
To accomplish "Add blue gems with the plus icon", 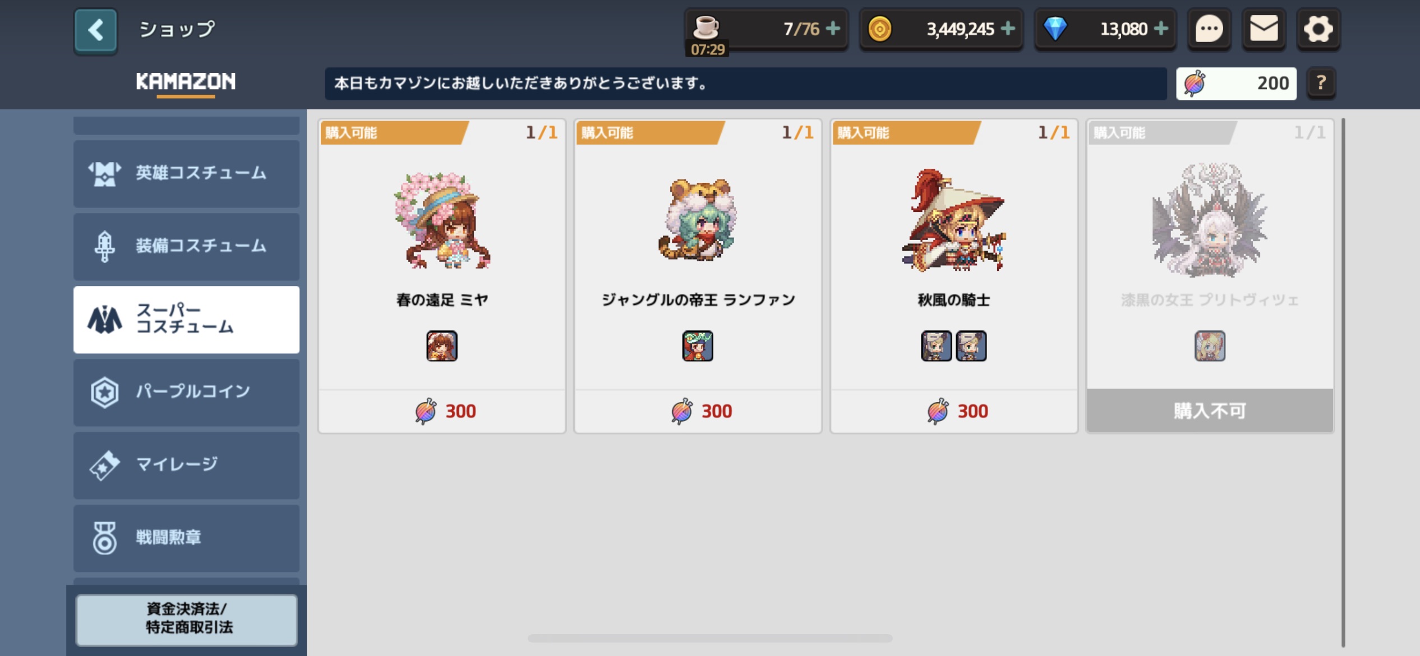I will point(1161,29).
